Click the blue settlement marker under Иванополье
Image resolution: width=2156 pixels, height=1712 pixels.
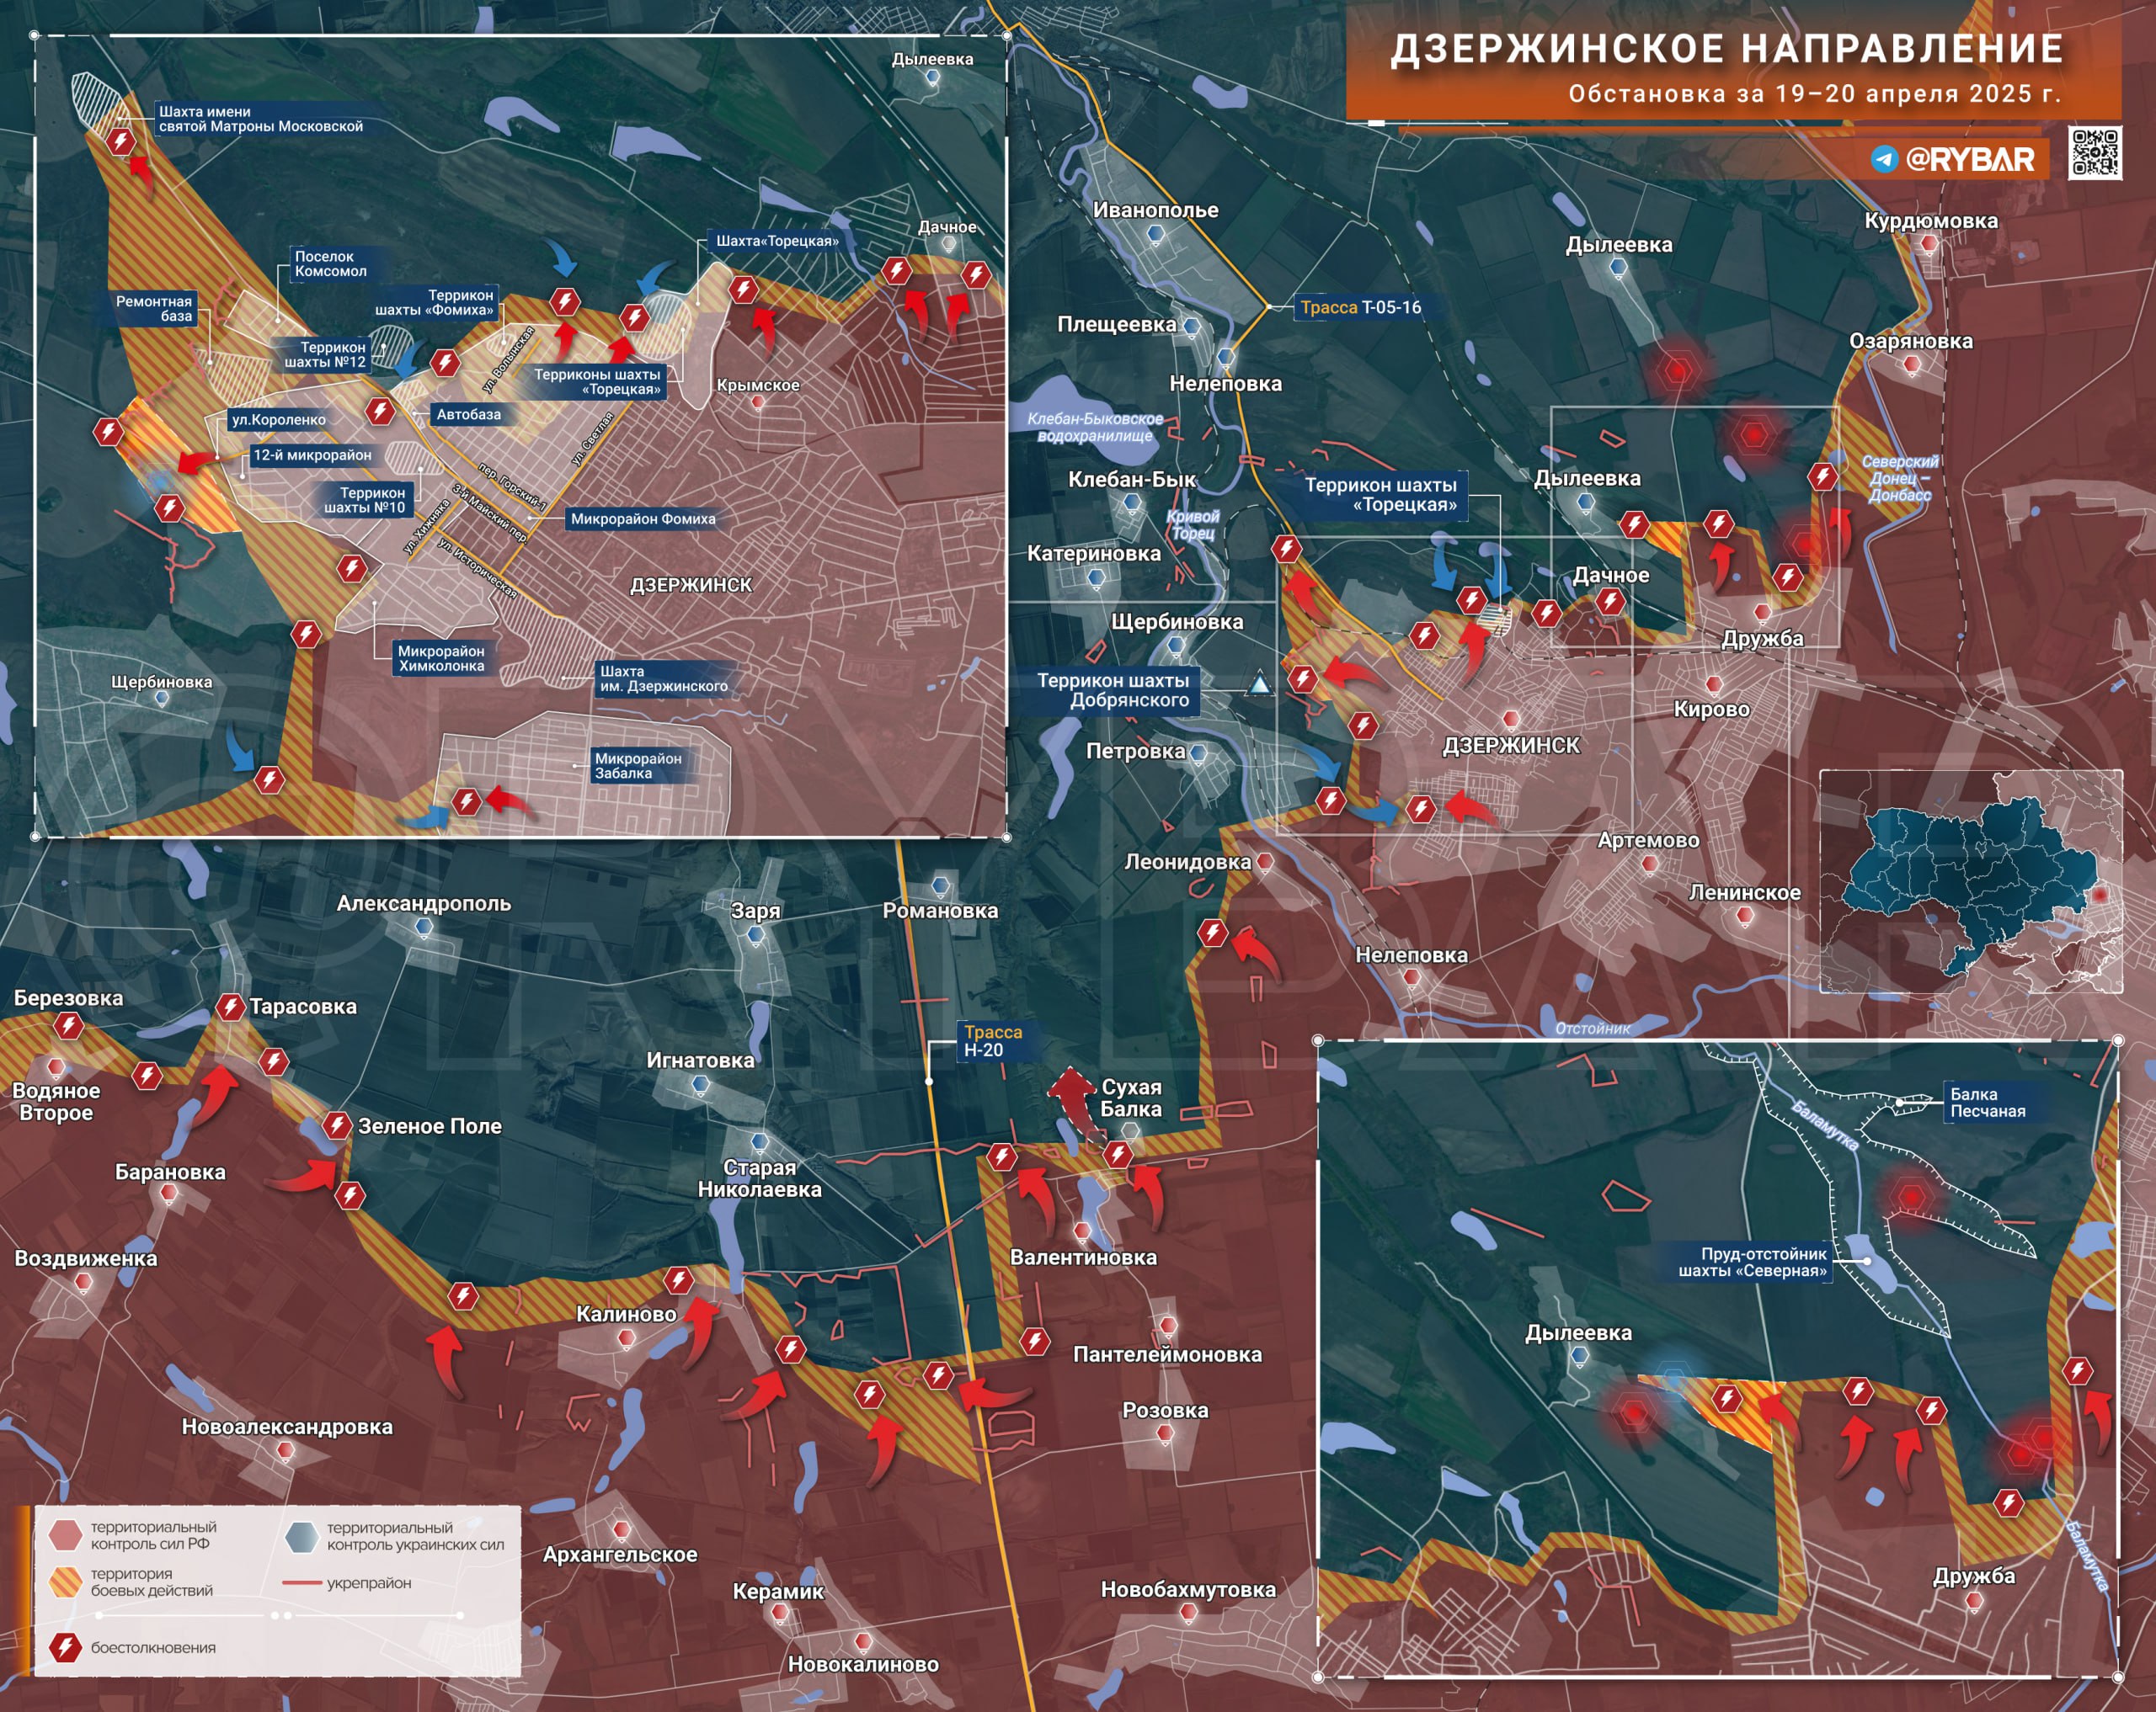coord(1156,234)
